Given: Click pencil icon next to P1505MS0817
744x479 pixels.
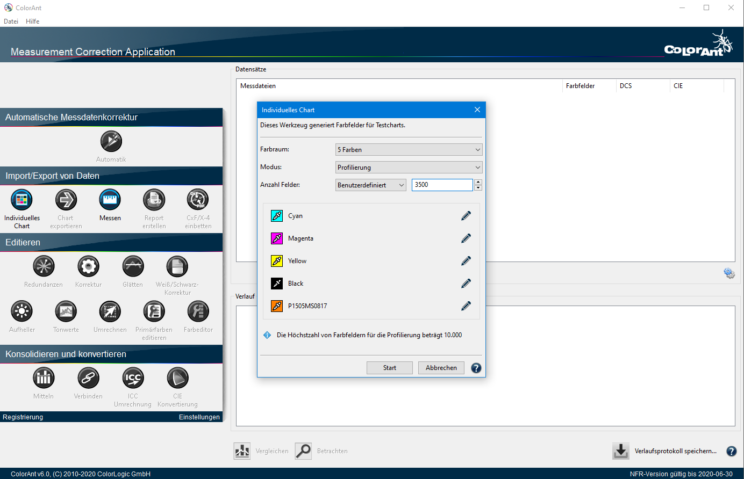Looking at the screenshot, I should [466, 306].
